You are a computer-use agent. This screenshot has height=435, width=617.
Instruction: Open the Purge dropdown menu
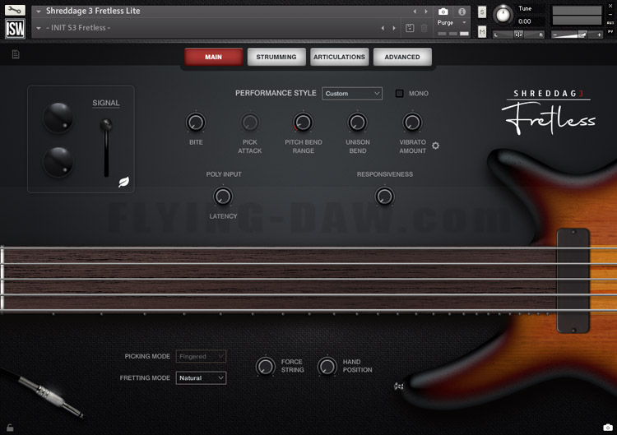point(452,23)
